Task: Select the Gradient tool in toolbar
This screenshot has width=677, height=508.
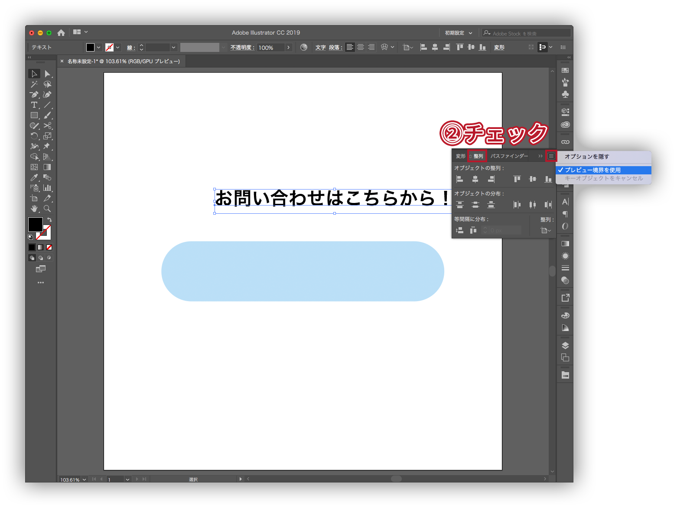Action: (47, 167)
